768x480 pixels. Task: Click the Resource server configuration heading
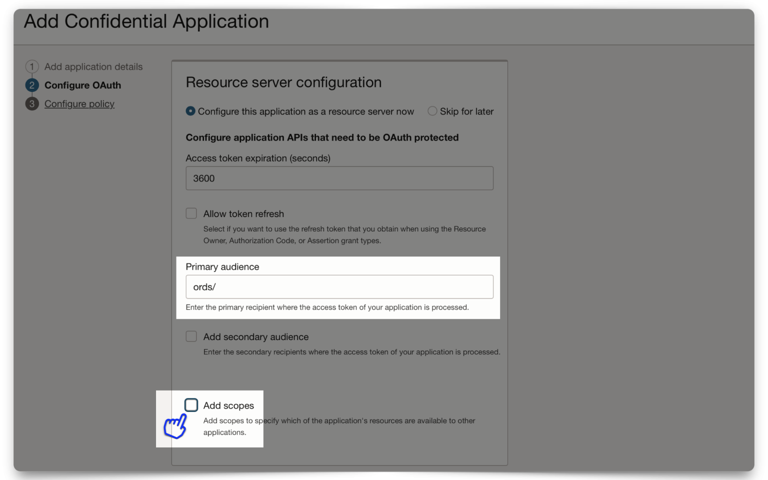pos(283,82)
